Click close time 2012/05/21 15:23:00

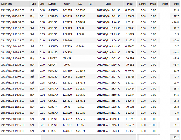click(x=109, y=28)
